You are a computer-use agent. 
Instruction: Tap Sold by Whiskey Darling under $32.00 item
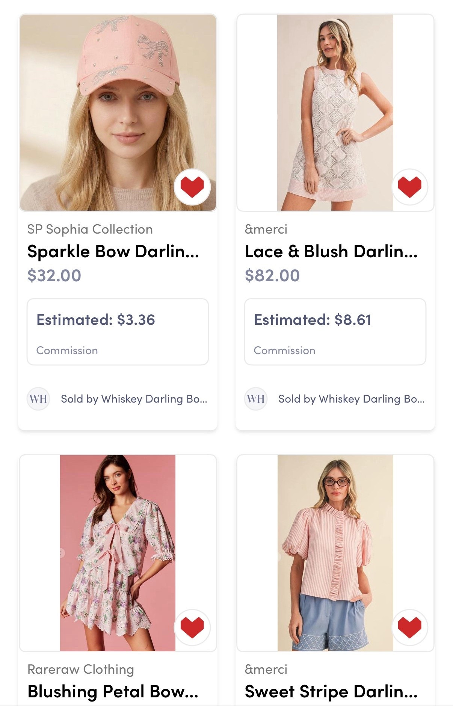pyautogui.click(x=134, y=399)
